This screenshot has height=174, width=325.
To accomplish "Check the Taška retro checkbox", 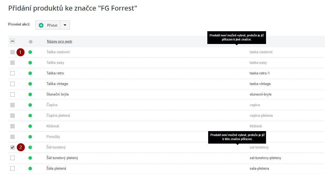I will pos(12,73).
